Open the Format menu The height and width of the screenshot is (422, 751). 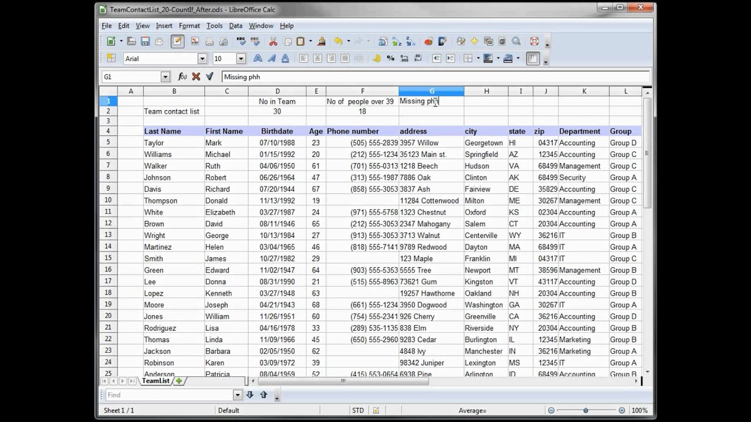[190, 26]
